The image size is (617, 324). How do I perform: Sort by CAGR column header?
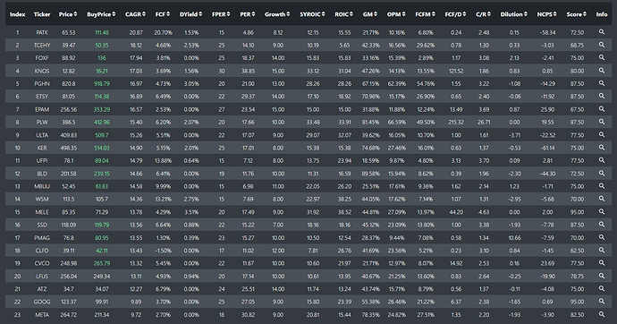click(x=135, y=14)
